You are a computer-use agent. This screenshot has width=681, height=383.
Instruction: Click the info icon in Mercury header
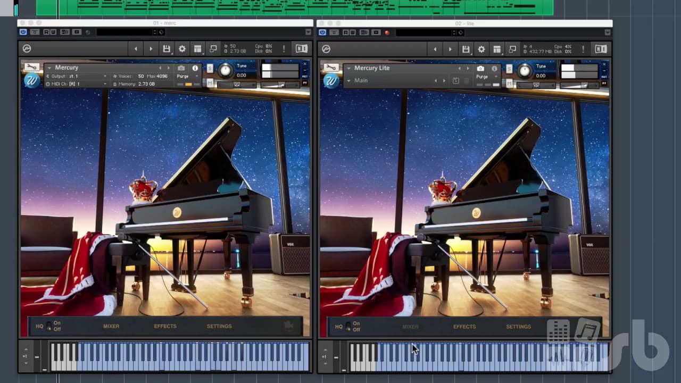click(195, 68)
